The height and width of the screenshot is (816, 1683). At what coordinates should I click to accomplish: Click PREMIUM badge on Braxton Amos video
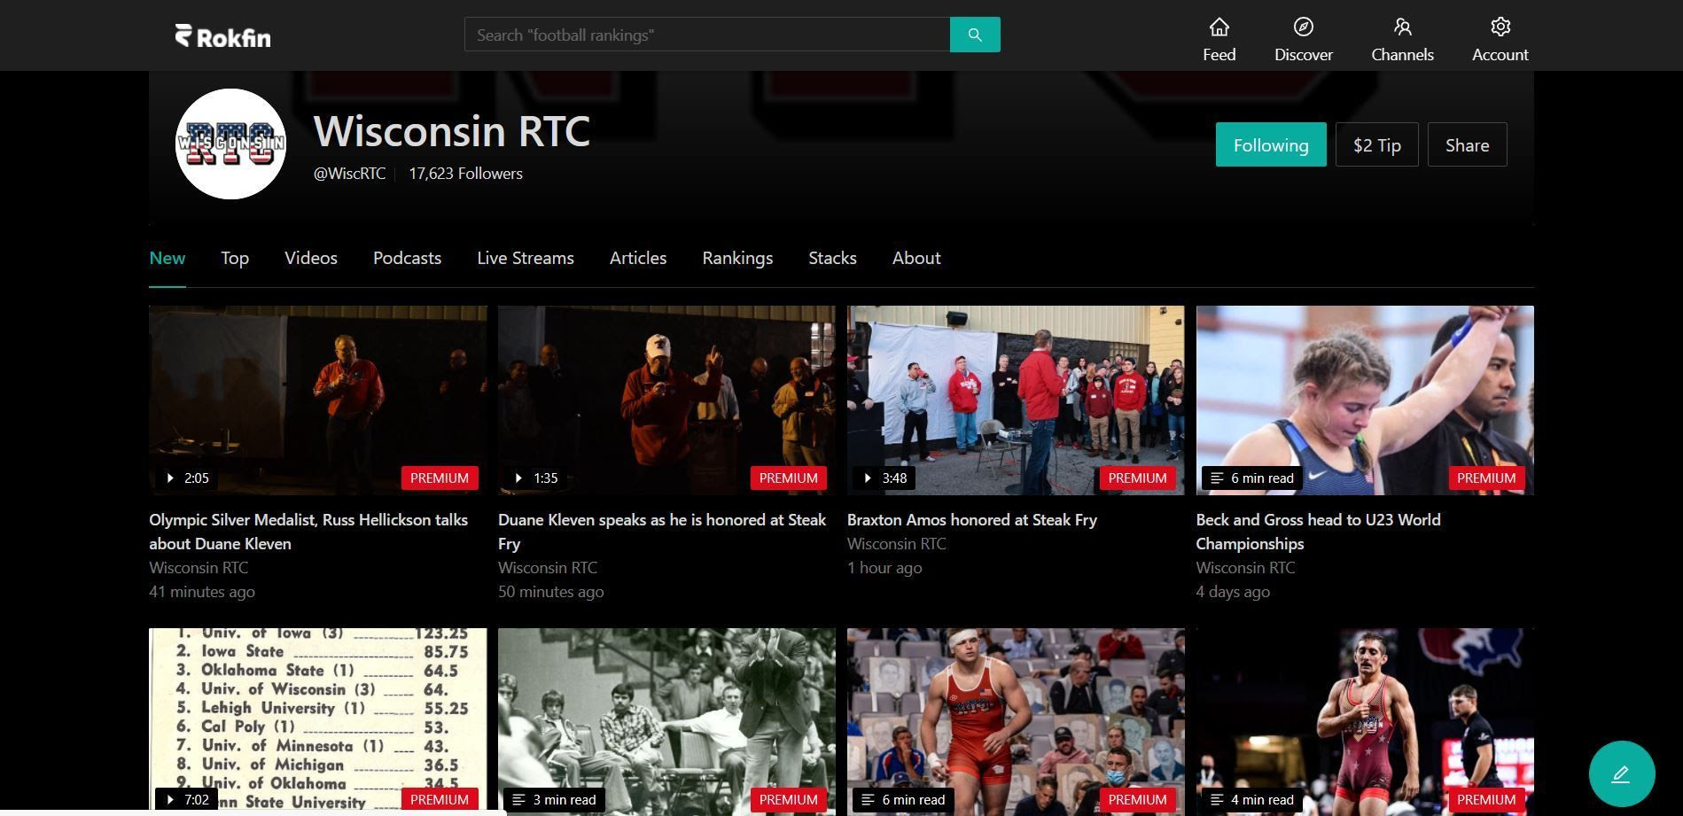1137,478
